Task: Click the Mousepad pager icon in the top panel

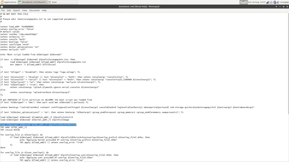Action: click(x=244, y=2)
